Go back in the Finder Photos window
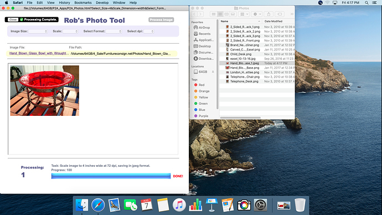Image resolution: width=382 pixels, height=215 pixels. point(194,14)
